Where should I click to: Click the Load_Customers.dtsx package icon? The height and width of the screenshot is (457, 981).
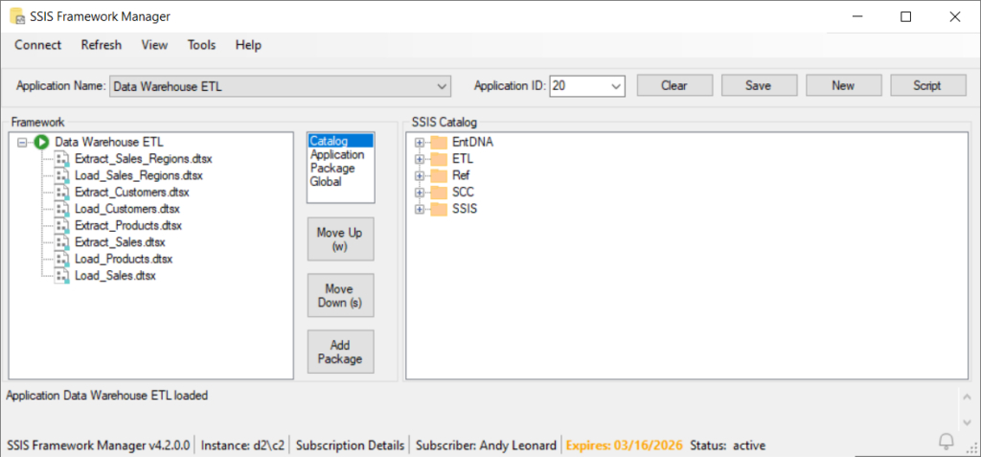63,209
